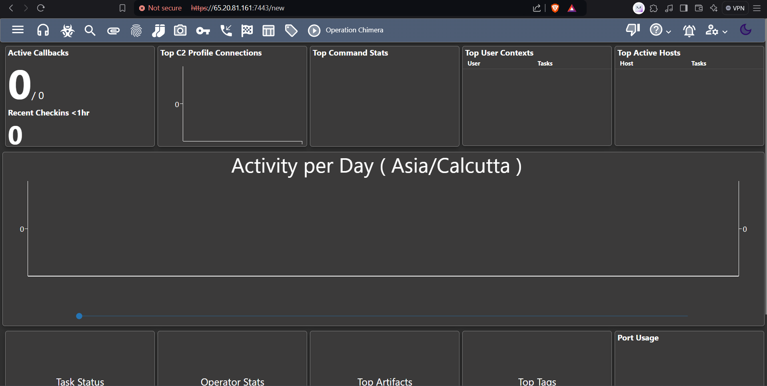Open the credentials key icon

[203, 31]
